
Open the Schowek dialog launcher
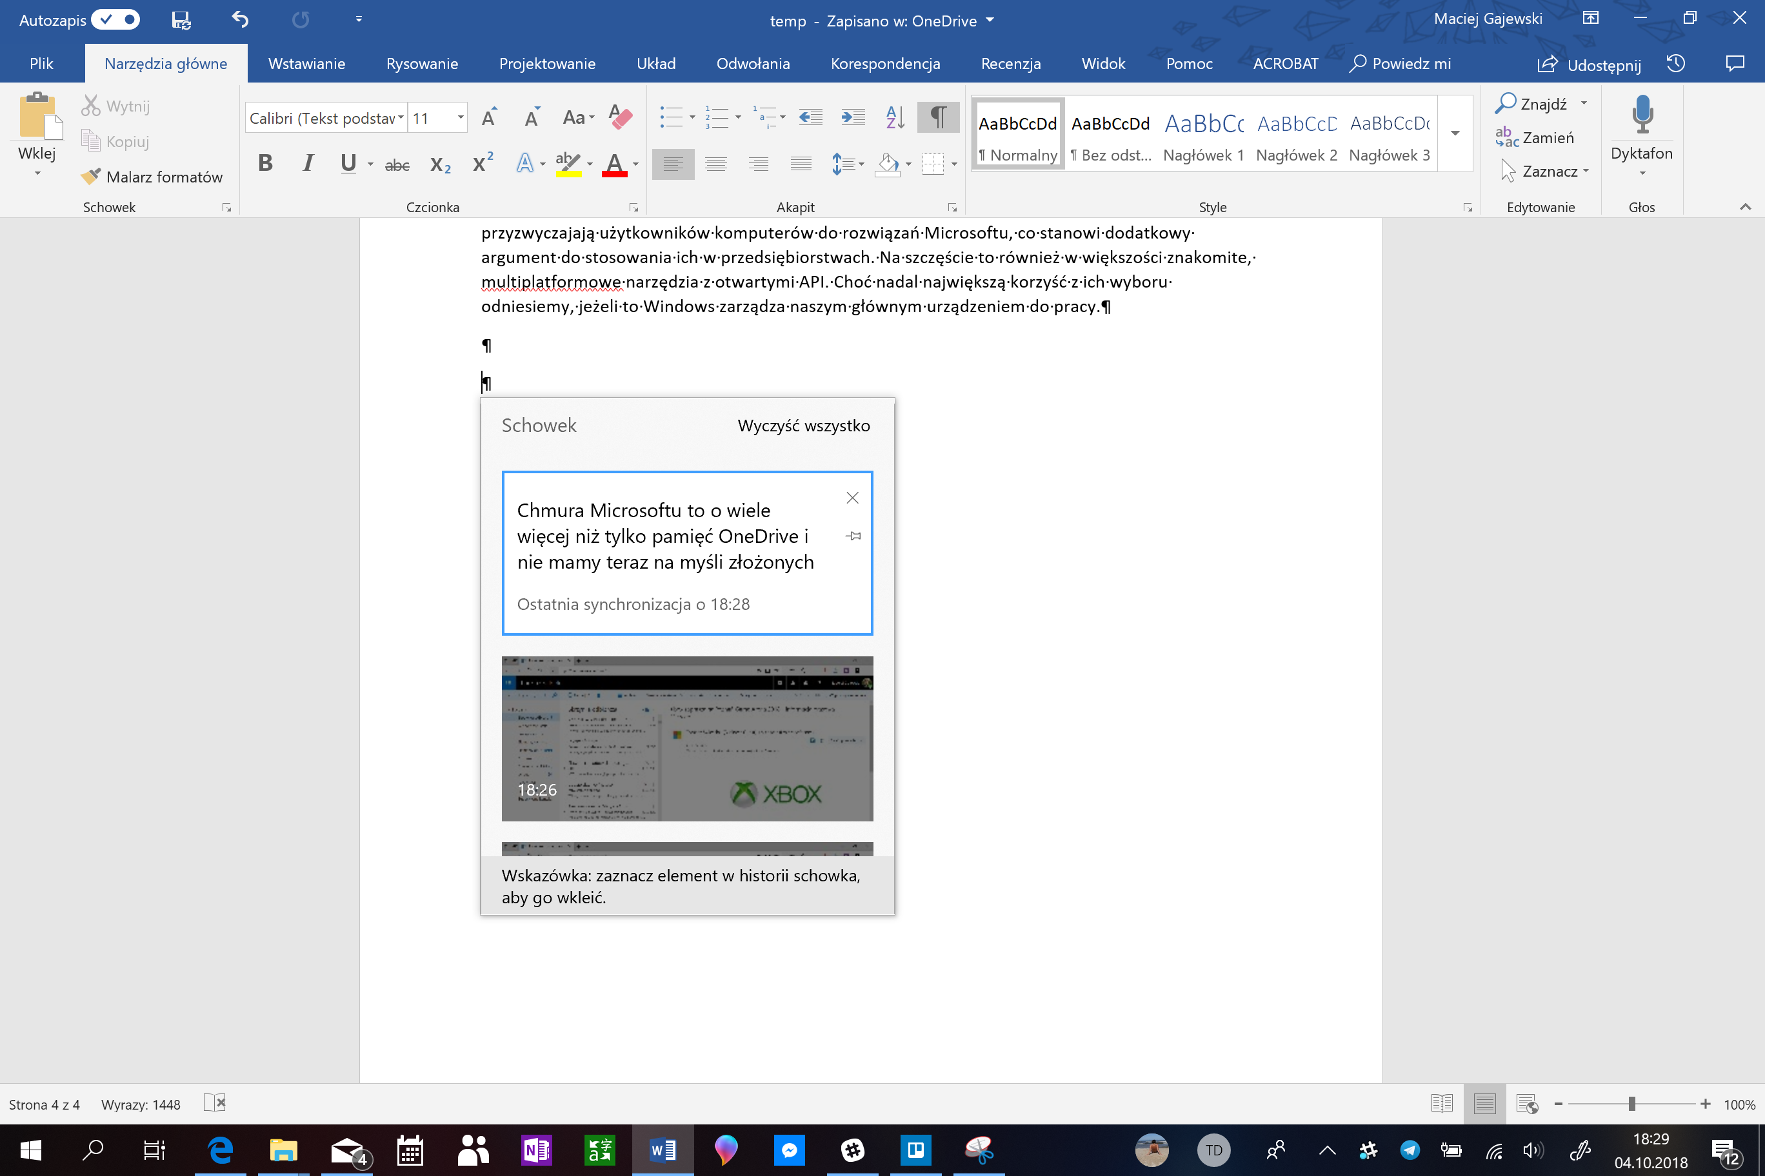coord(226,208)
